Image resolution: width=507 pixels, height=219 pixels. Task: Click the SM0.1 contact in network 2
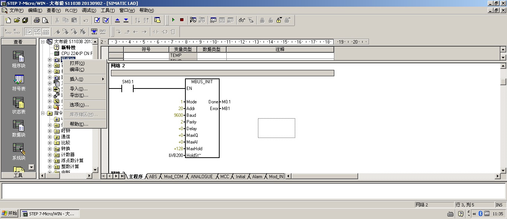point(127,88)
